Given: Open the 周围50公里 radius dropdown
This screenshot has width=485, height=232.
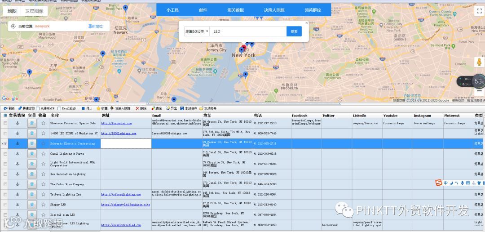Looking at the screenshot, I should (x=197, y=31).
